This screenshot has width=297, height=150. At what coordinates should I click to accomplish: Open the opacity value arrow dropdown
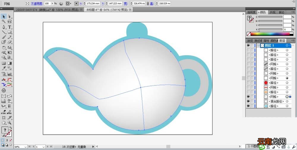pos(52,4)
